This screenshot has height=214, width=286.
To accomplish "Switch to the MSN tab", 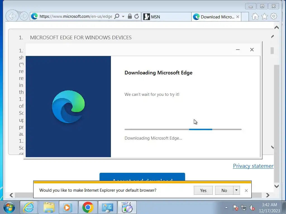I will (166, 17).
